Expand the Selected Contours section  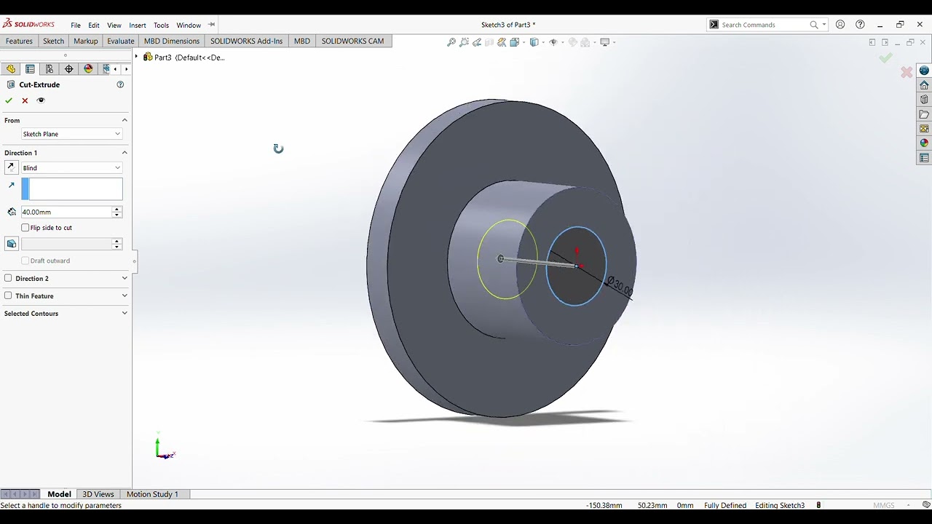(125, 314)
